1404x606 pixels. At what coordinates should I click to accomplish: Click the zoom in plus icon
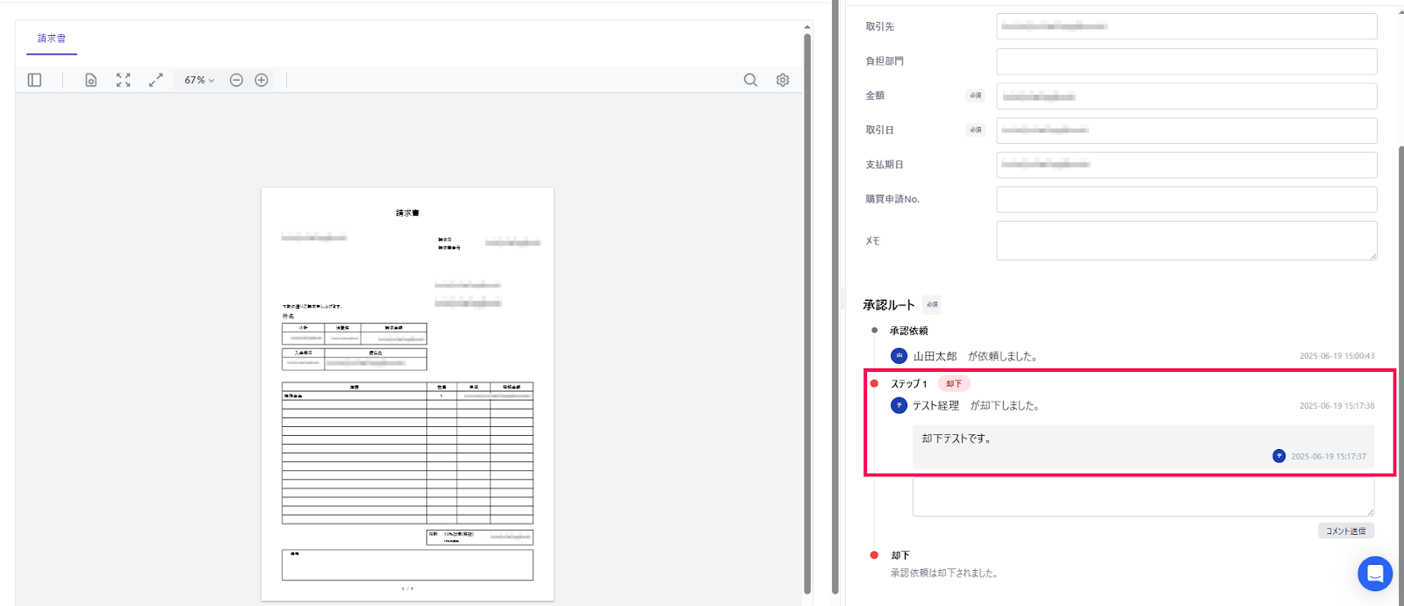(261, 80)
